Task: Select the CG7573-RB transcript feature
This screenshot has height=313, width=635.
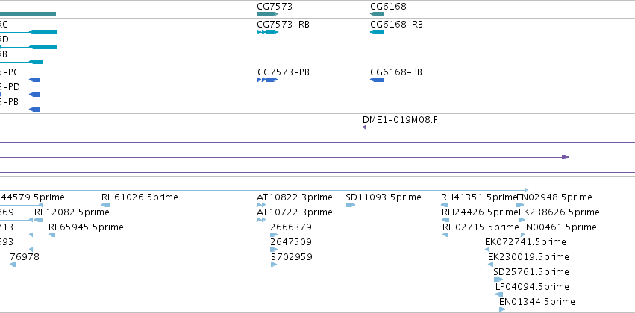Action: pyautogui.click(x=268, y=32)
